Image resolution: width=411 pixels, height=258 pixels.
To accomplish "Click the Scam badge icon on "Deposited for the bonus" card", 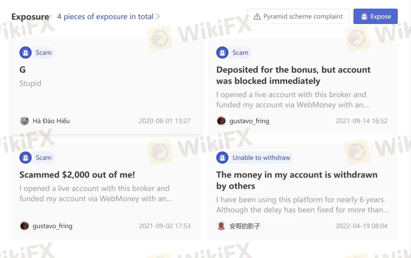I will (222, 52).
